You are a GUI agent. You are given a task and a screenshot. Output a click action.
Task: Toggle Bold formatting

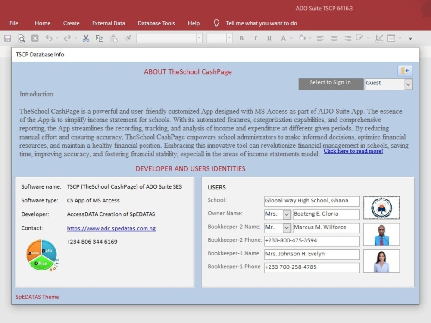point(241,38)
